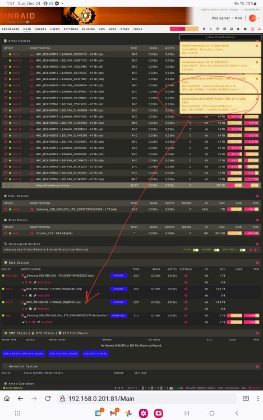263x420 pixels.
Task: Edit the Dev 2 partition mount name with the pencil icon
Action: point(35,296)
